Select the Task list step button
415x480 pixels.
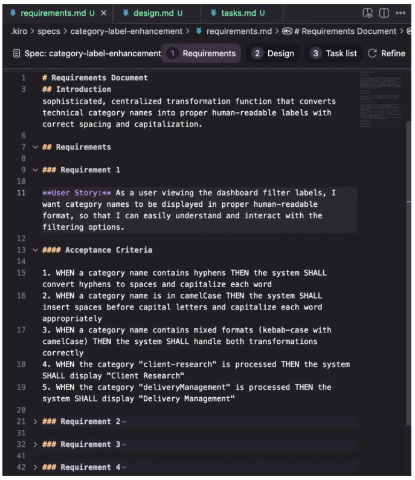pos(333,54)
